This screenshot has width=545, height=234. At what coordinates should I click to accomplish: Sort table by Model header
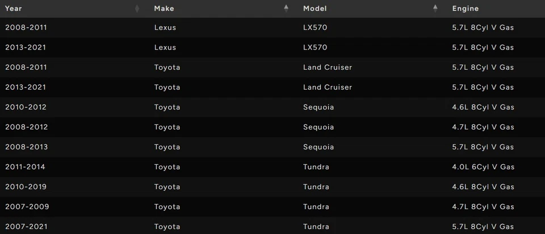pyautogui.click(x=315, y=9)
